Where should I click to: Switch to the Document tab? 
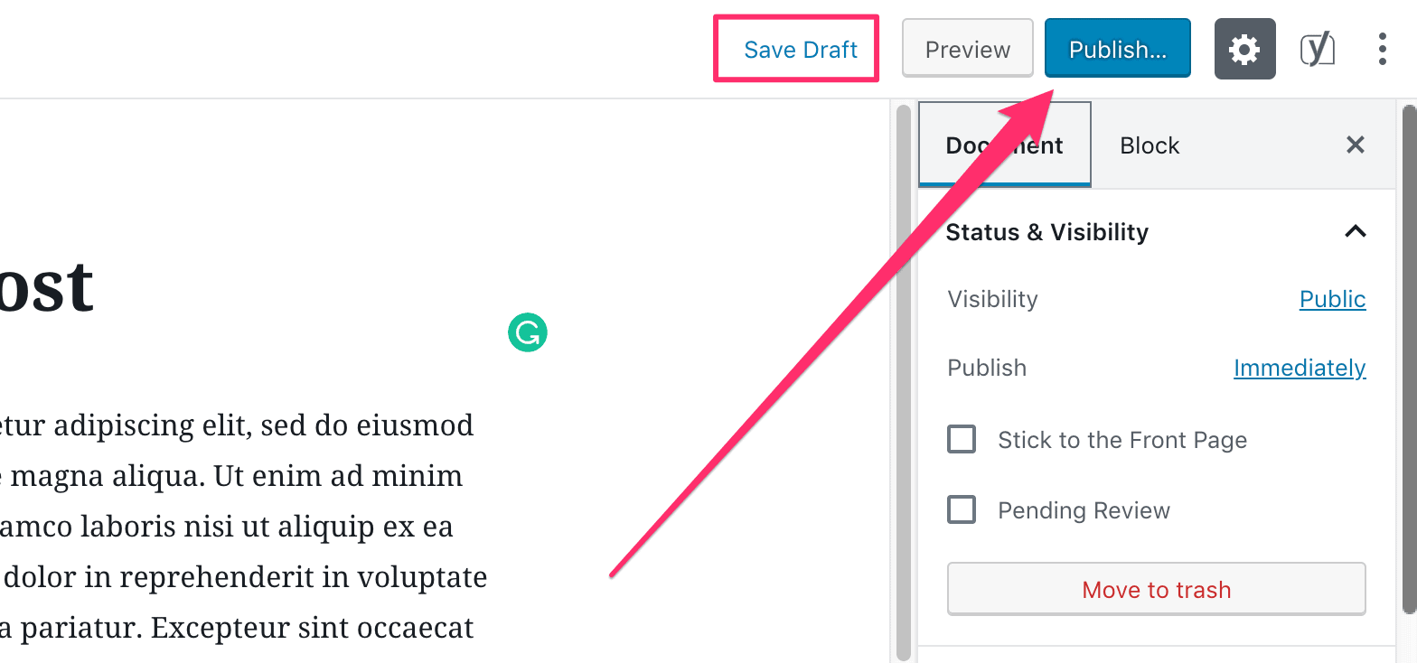coord(1005,145)
